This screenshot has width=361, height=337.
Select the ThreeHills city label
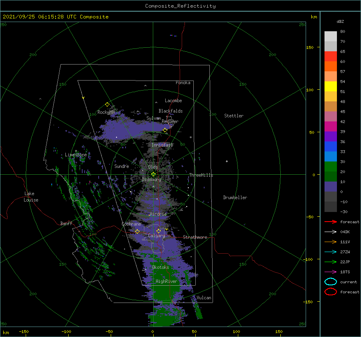pyautogui.click(x=201, y=175)
